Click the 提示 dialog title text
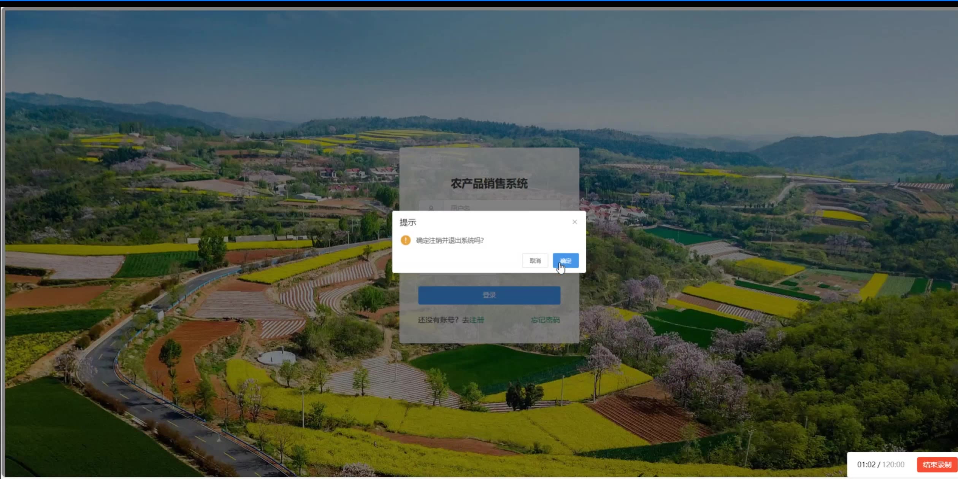Viewport: 958px width, 479px height. click(x=408, y=222)
